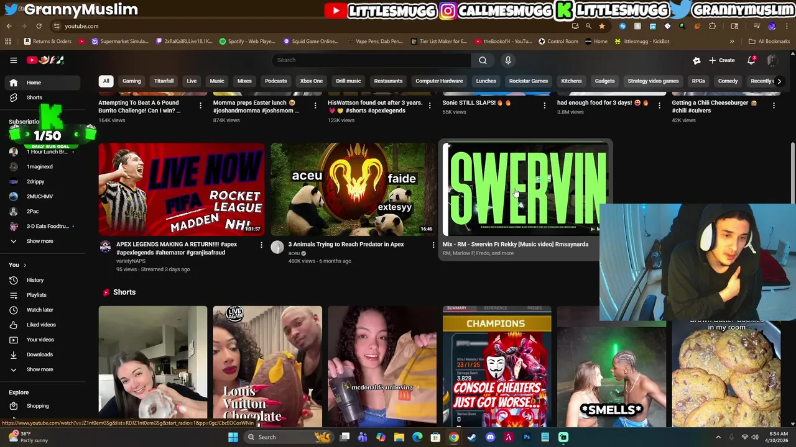The height and width of the screenshot is (447, 796).
Task: Open Discord from the taskbar
Action: (x=490, y=437)
